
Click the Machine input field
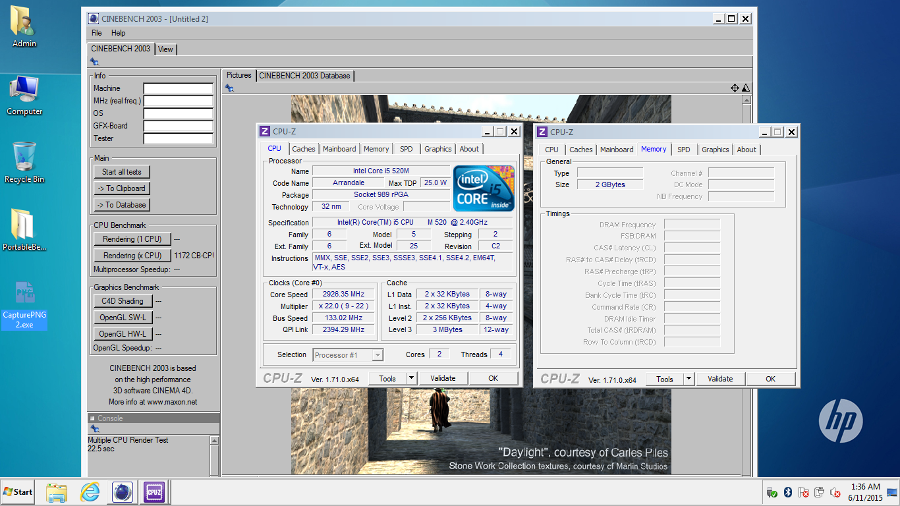179,88
